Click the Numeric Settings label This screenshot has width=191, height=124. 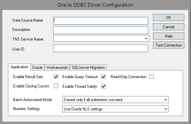[26, 109]
